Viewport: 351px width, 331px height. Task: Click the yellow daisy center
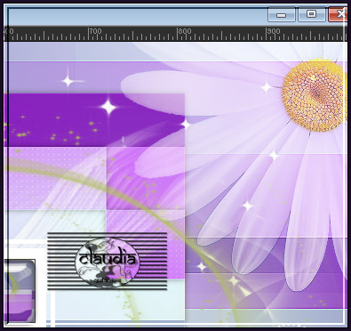pyautogui.click(x=315, y=95)
